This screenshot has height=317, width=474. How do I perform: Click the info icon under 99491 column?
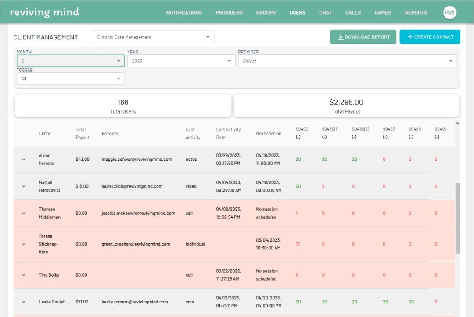(437, 137)
